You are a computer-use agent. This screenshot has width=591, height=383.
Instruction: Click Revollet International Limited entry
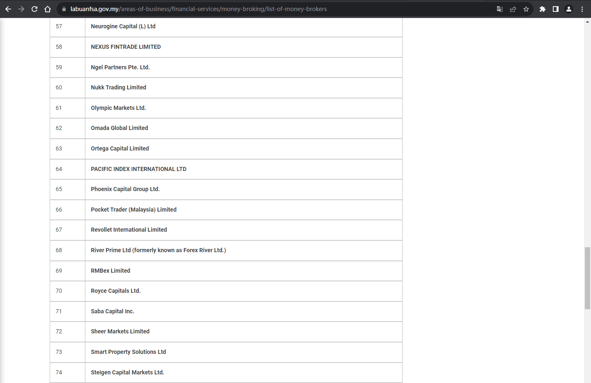coord(129,230)
